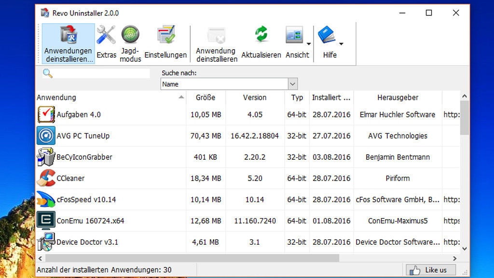
Task: Click size cell '401 KB'
Action: (x=206, y=157)
